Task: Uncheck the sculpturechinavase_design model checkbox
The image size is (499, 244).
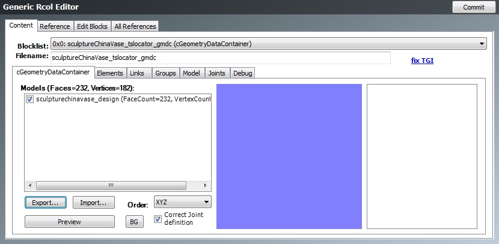Action: 30,100
